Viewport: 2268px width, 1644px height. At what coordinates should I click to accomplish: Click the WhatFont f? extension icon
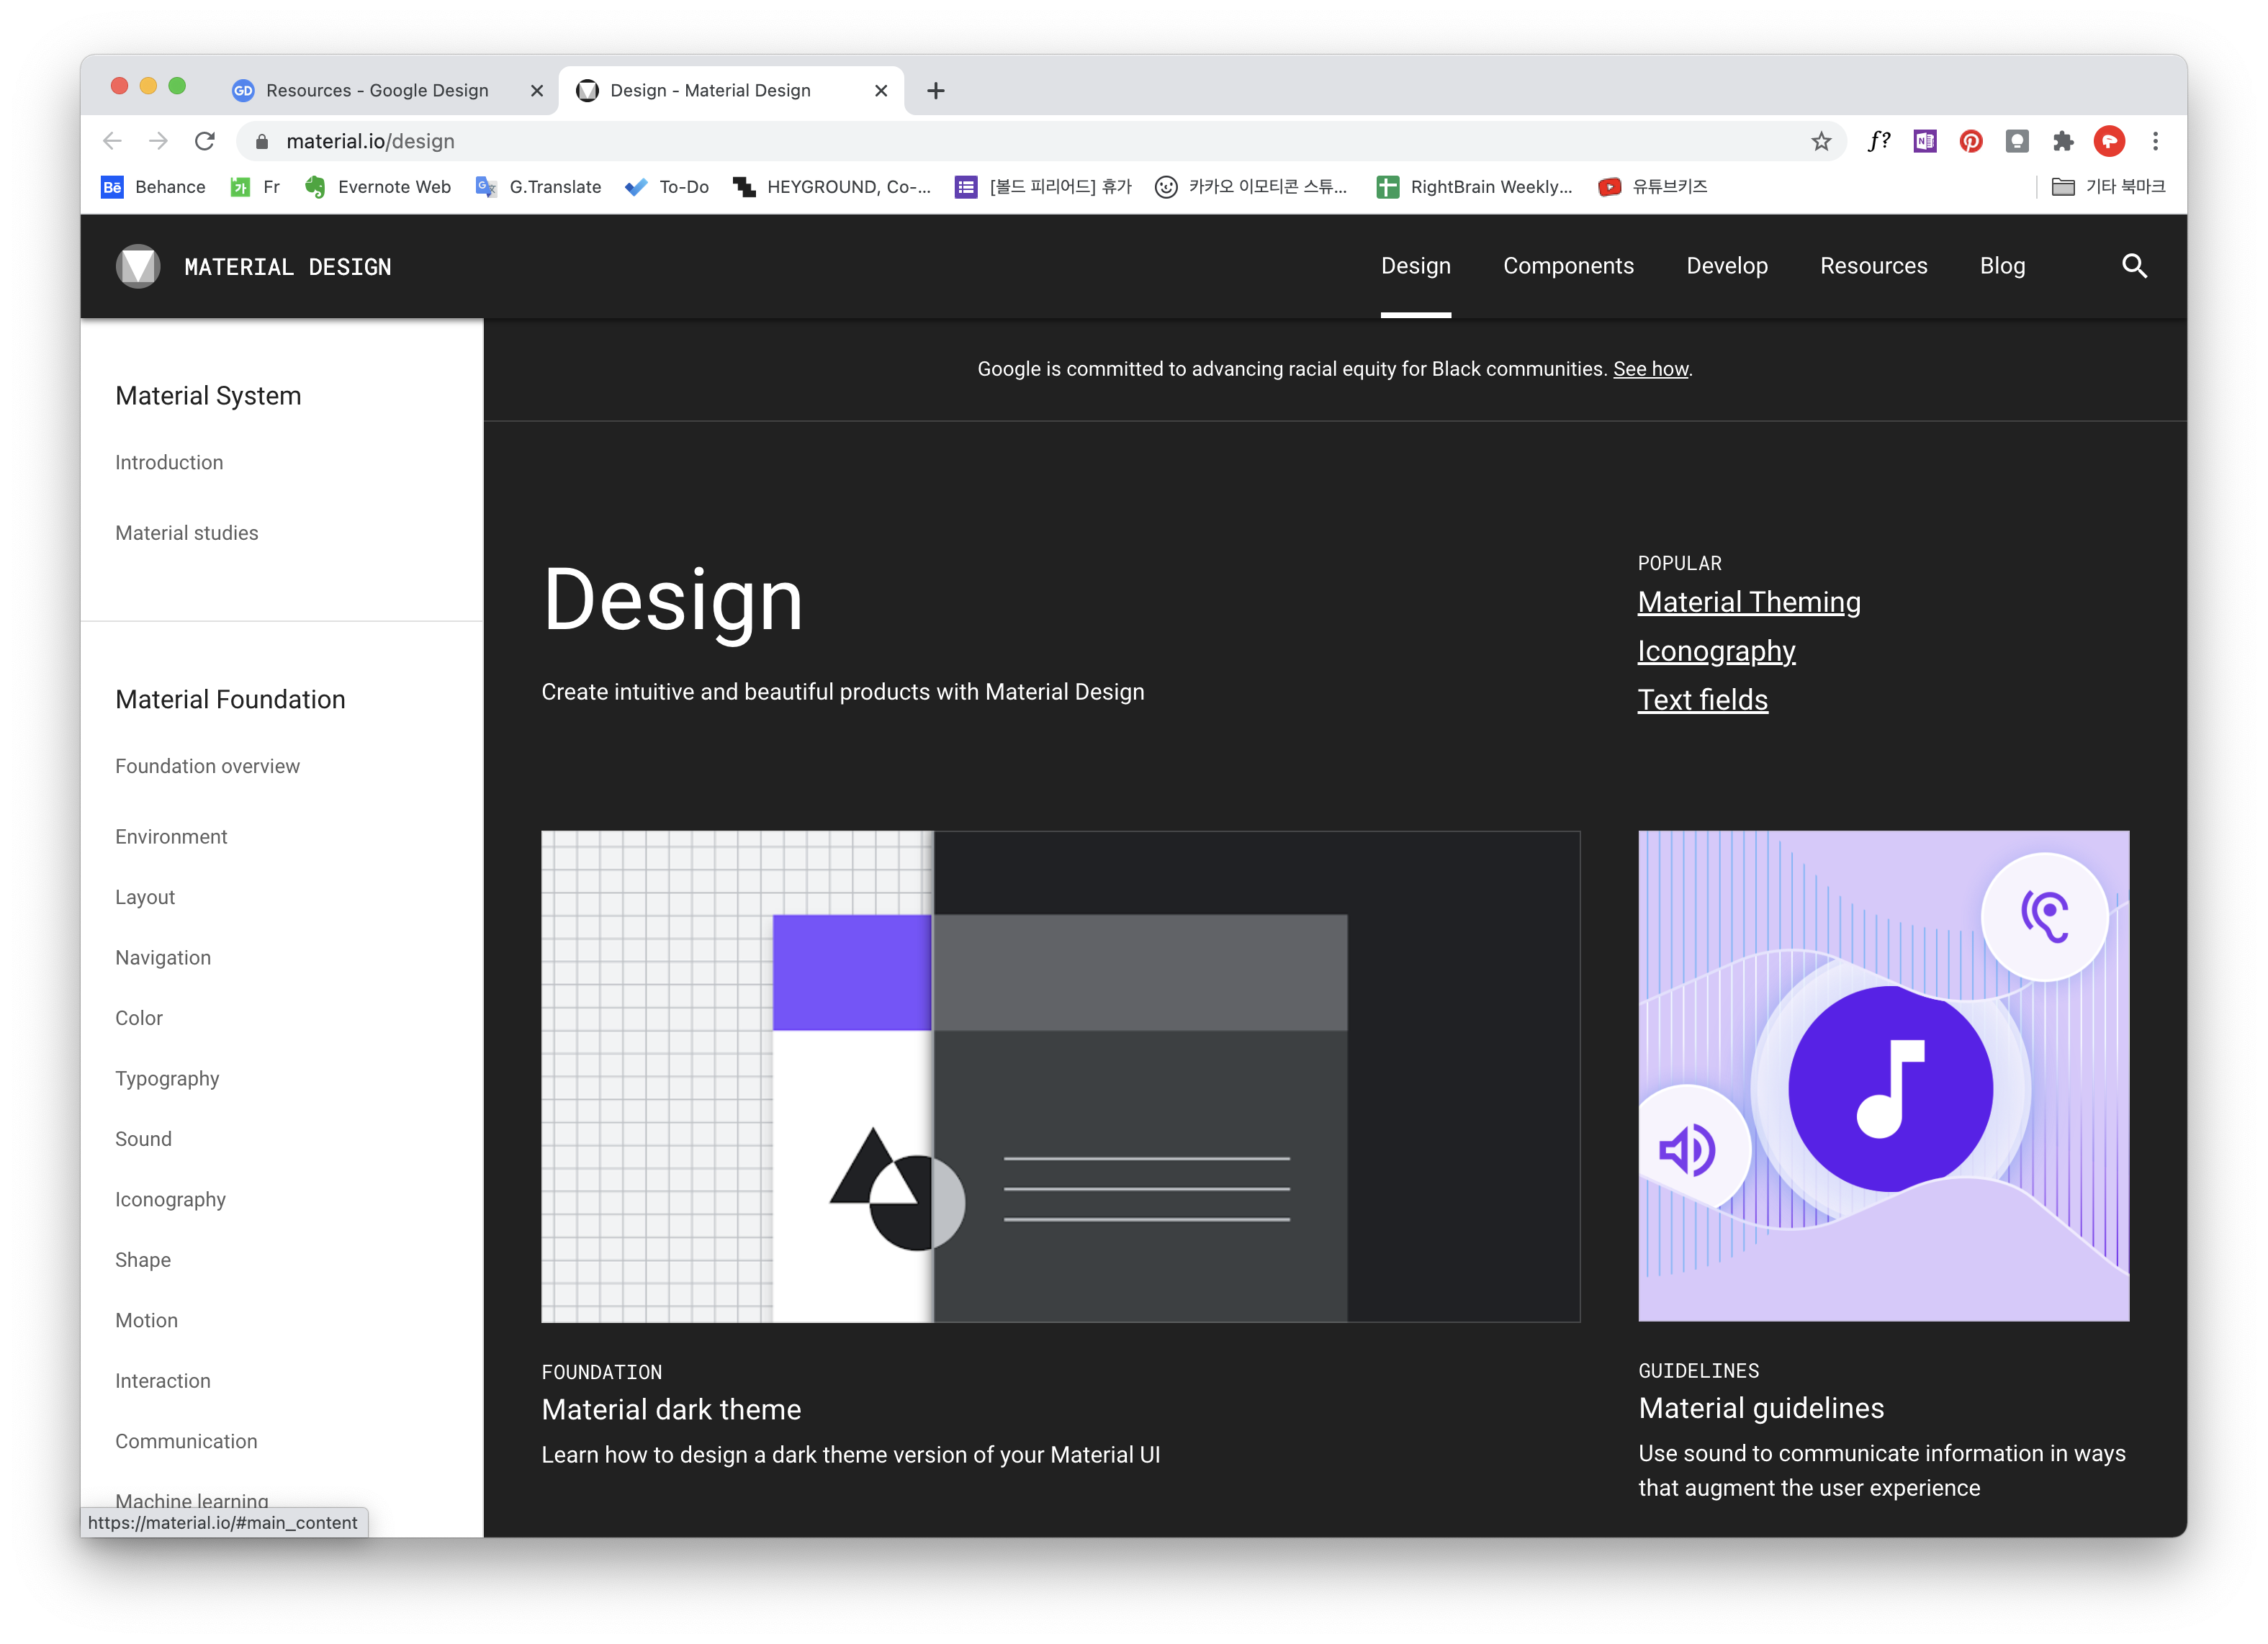pos(1878,141)
